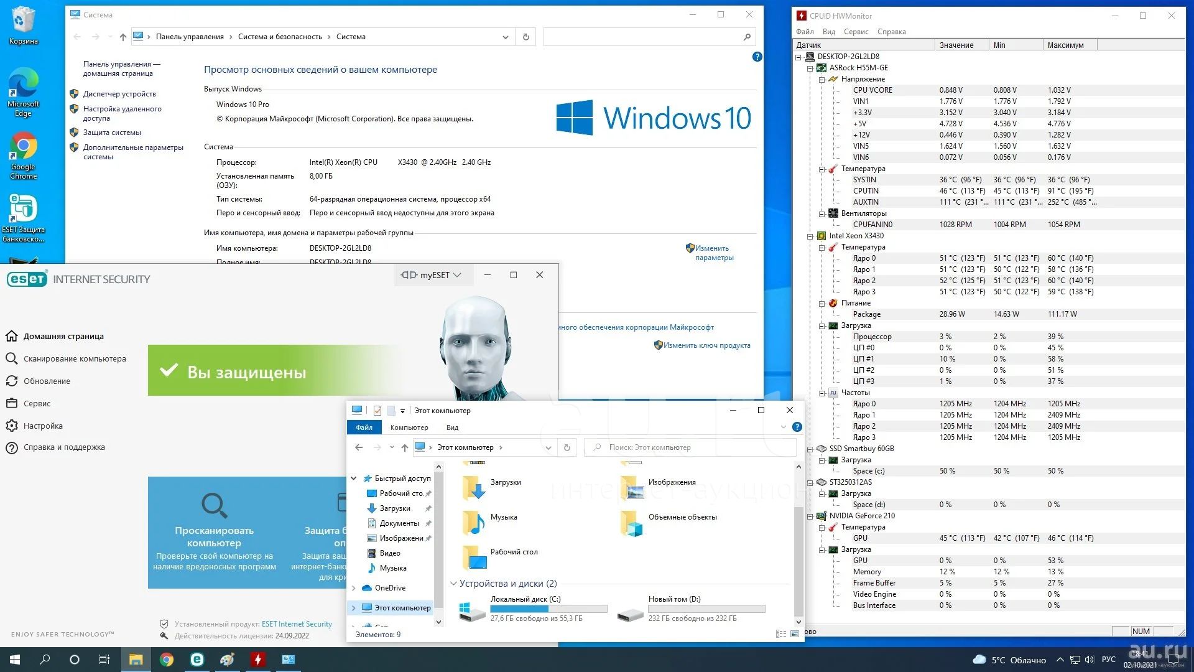Open Local Disk (C:) drive icon

(x=472, y=611)
